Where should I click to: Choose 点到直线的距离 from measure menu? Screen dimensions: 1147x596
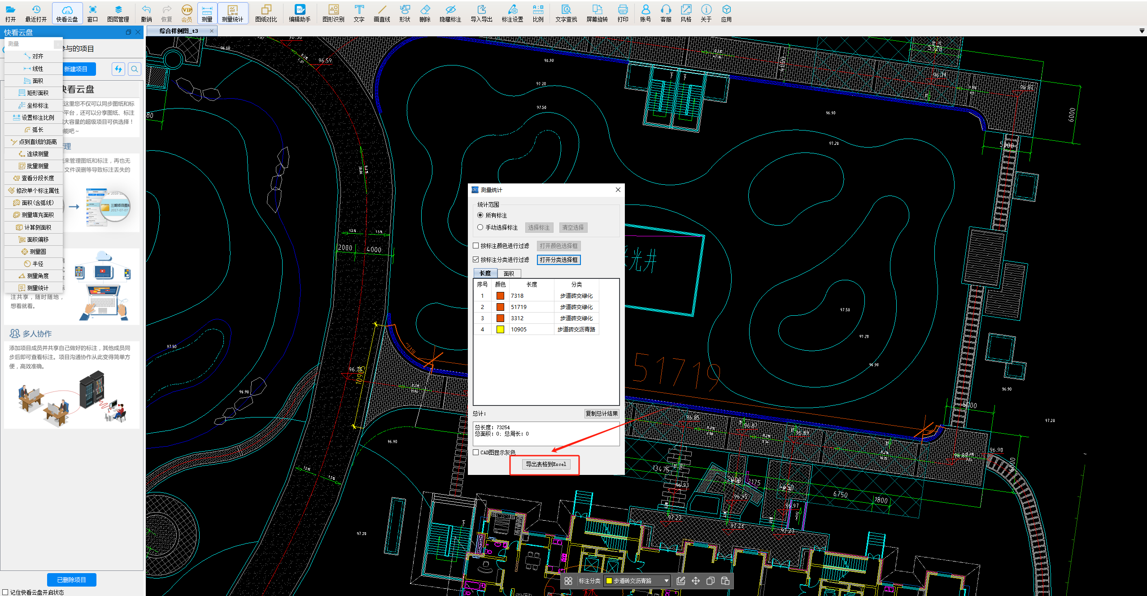tap(34, 142)
